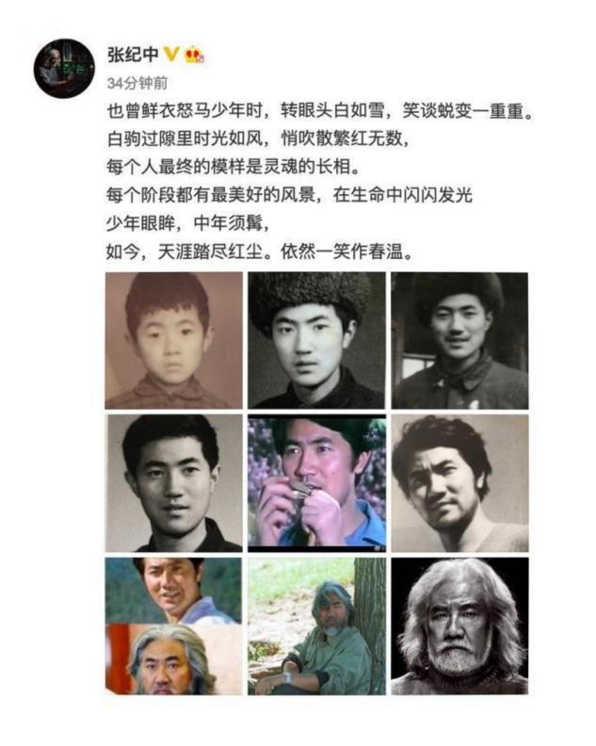Open the color harmonica-playing photo thumbnail
The image size is (596, 746).
pos(316,483)
